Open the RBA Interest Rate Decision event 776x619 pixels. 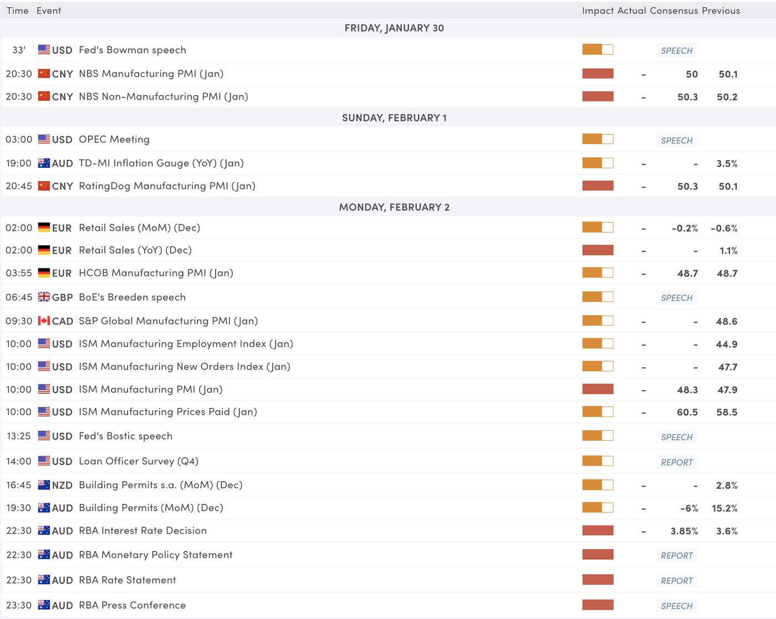[143, 530]
